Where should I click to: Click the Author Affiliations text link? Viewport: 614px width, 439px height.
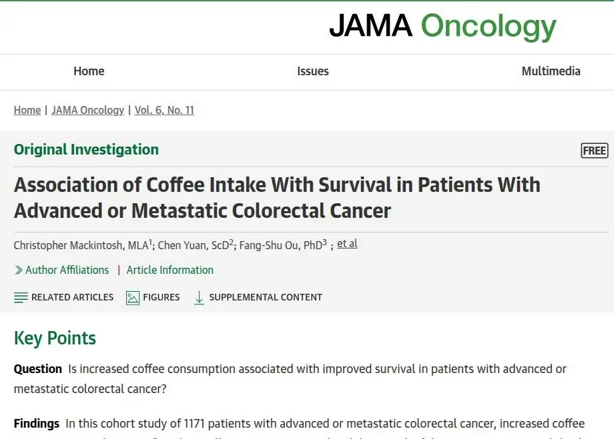(x=67, y=270)
